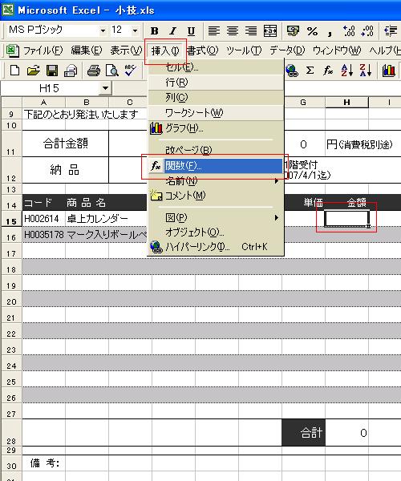Open the font size 12 dropdown

coord(135,30)
